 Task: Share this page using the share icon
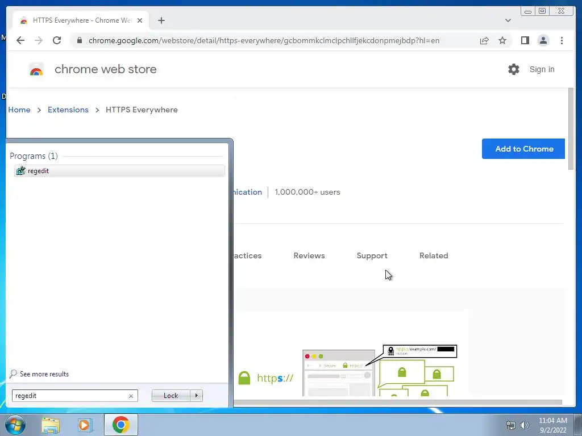(484, 40)
